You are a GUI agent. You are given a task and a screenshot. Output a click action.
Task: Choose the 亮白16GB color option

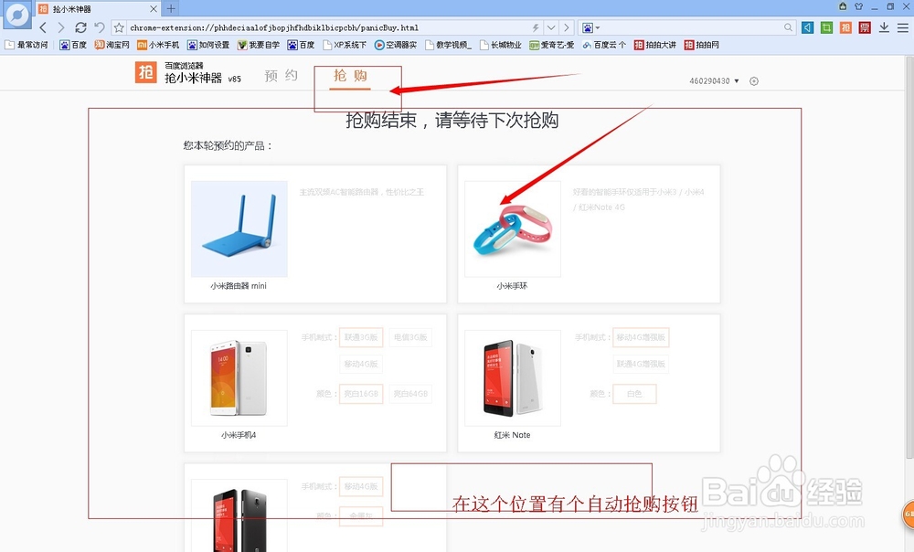(x=361, y=394)
